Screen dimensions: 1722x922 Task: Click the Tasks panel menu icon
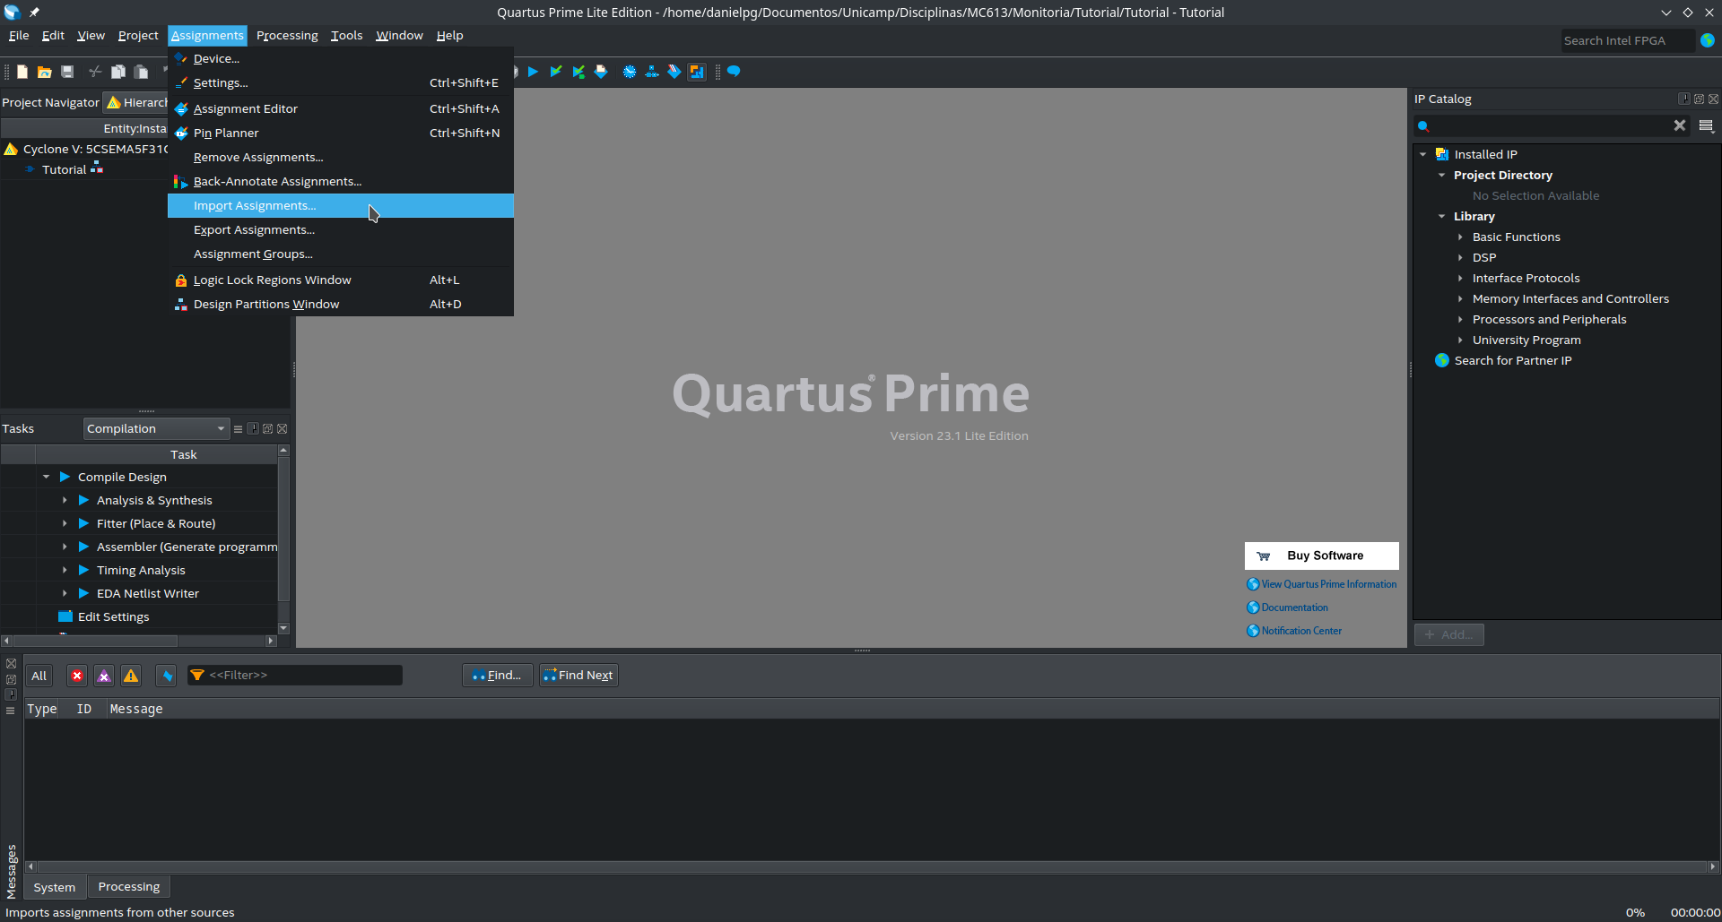click(238, 429)
